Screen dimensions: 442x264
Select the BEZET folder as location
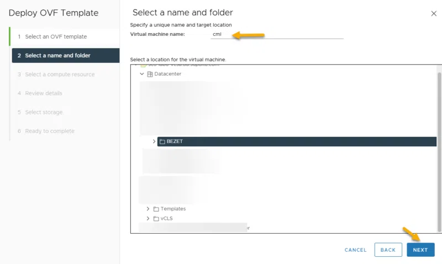coord(175,141)
